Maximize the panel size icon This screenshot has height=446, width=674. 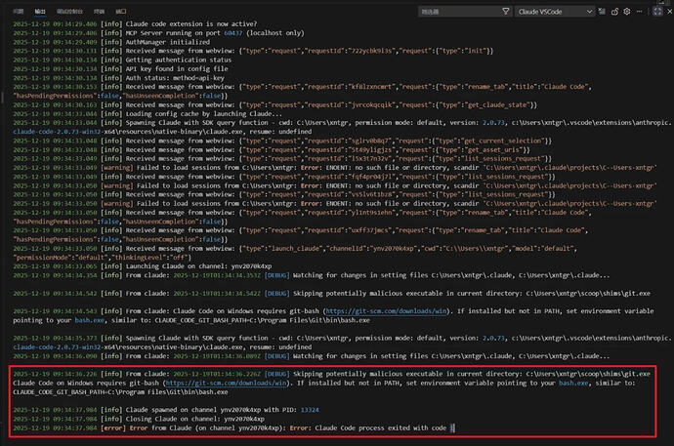(657, 12)
